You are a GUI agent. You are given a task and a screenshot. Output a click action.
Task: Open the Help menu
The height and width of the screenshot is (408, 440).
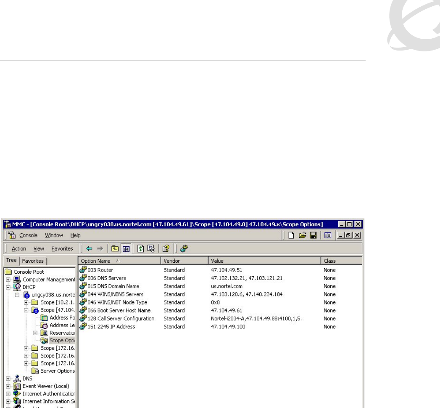(x=75, y=235)
